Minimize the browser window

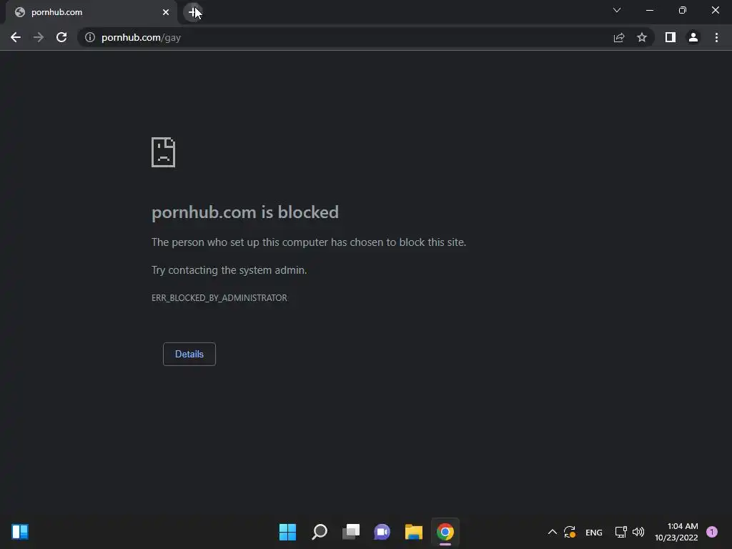pos(649,10)
